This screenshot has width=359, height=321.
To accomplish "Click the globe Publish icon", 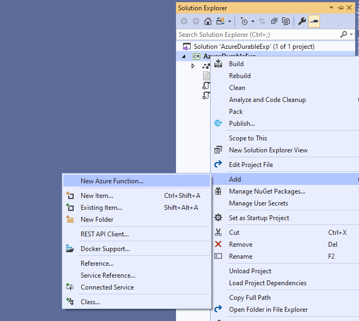I will pyautogui.click(x=218, y=123).
